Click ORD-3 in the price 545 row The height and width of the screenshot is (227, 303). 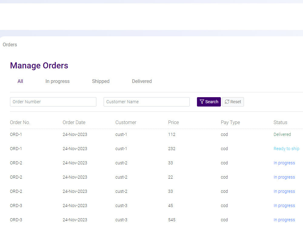16,220
